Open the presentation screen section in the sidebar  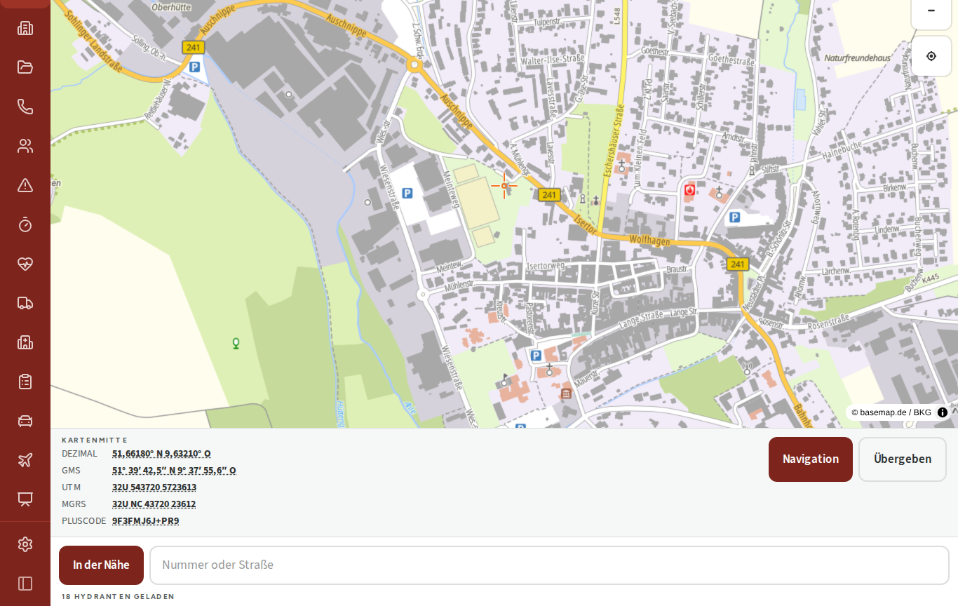[25, 499]
